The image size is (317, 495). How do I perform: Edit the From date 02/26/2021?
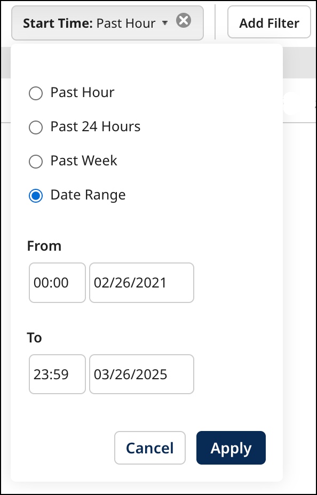[141, 283]
